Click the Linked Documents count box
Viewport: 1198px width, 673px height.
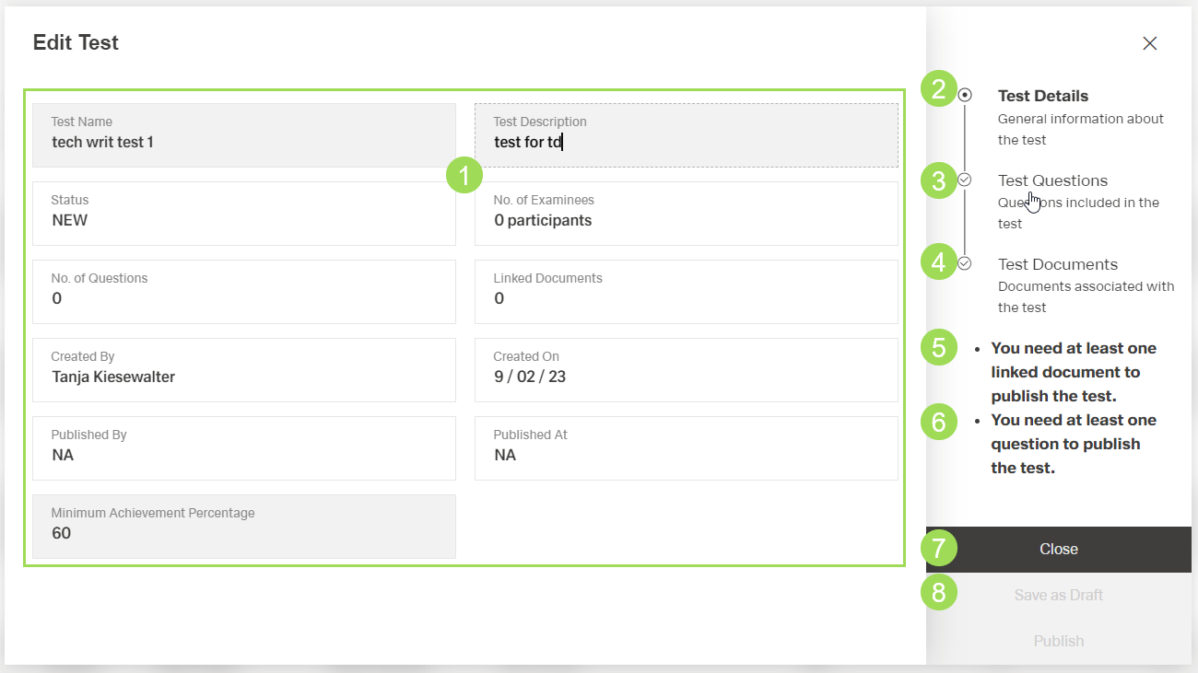click(686, 292)
